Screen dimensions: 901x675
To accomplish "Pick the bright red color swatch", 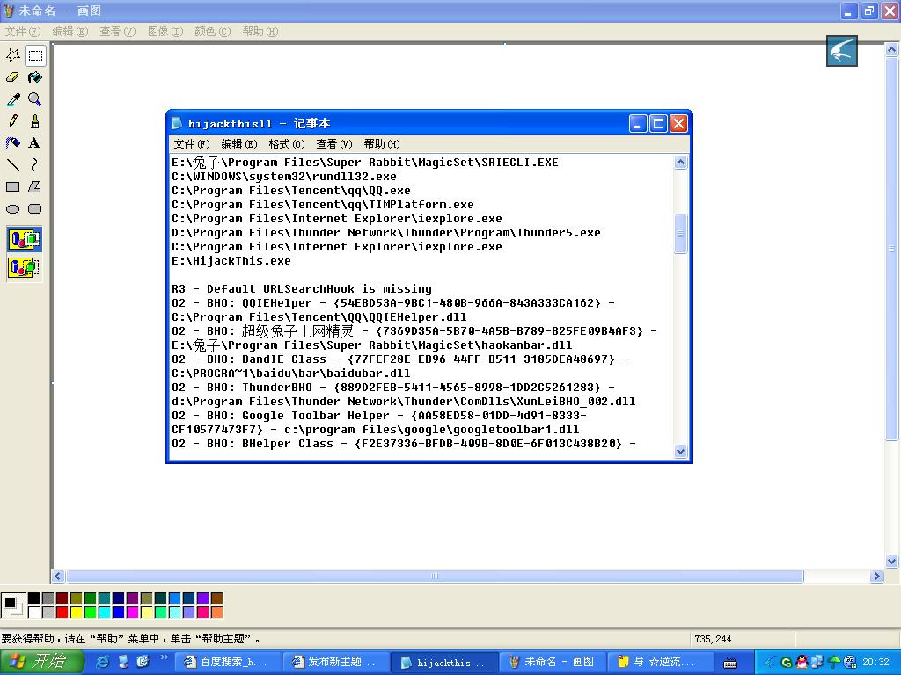I will tap(62, 613).
